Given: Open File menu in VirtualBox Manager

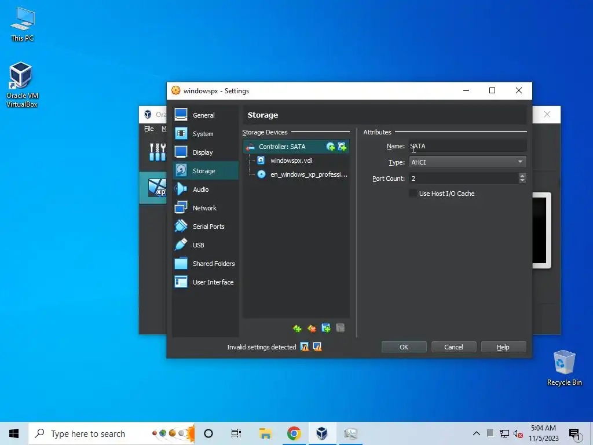Looking at the screenshot, I should (x=149, y=129).
